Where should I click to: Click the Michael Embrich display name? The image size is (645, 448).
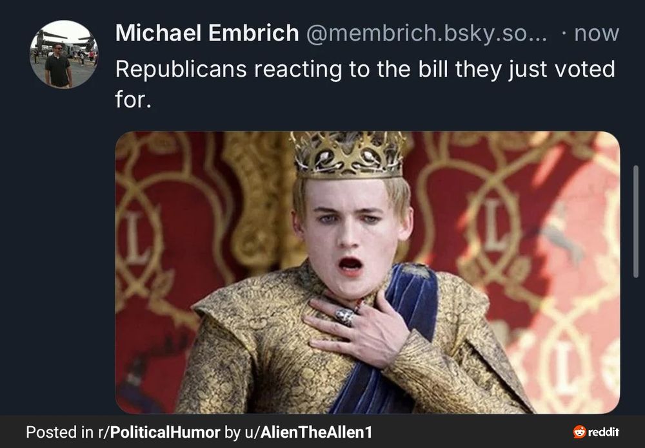207,33
